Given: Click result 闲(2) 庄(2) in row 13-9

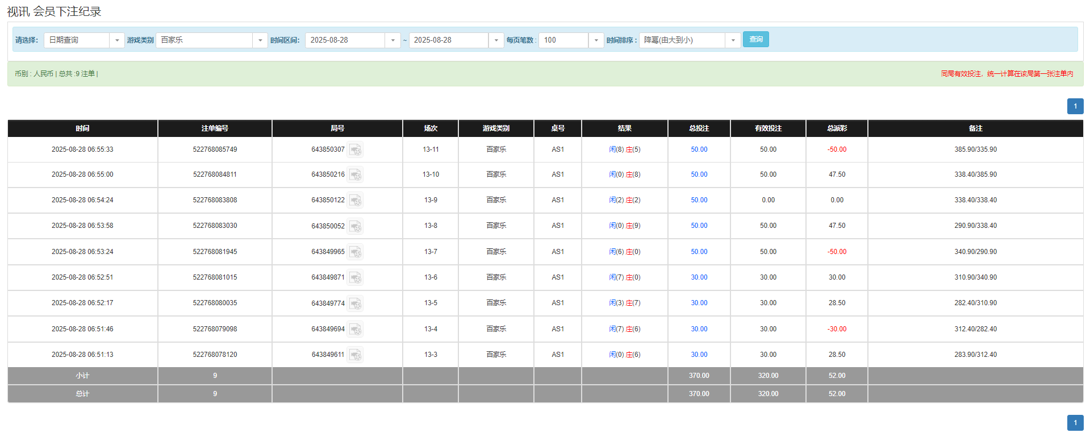Looking at the screenshot, I should [x=625, y=200].
